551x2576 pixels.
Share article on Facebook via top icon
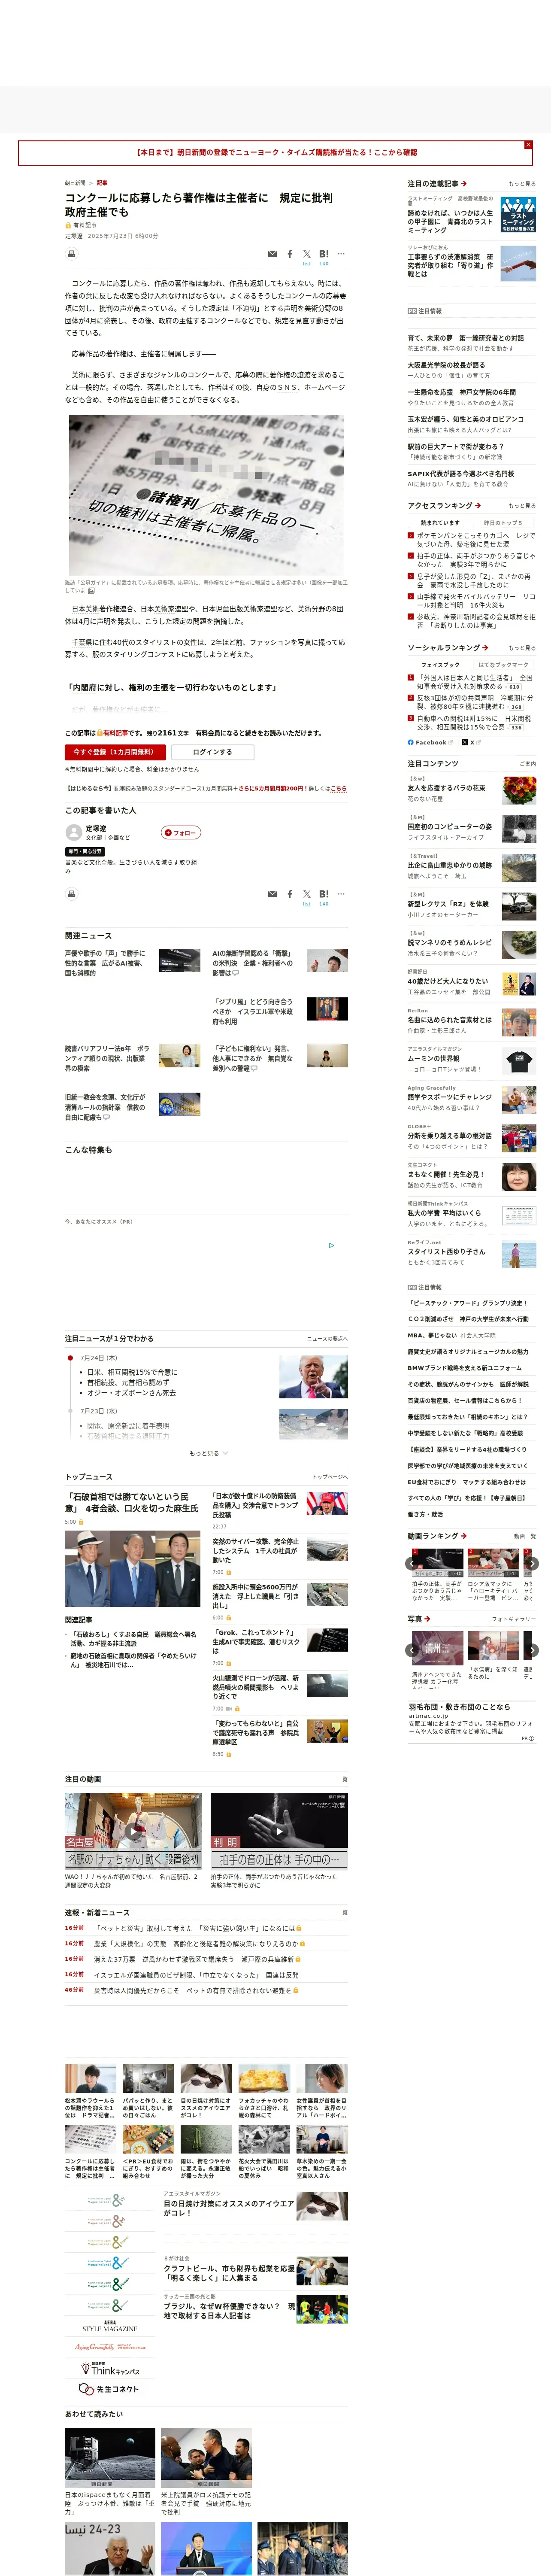[290, 254]
